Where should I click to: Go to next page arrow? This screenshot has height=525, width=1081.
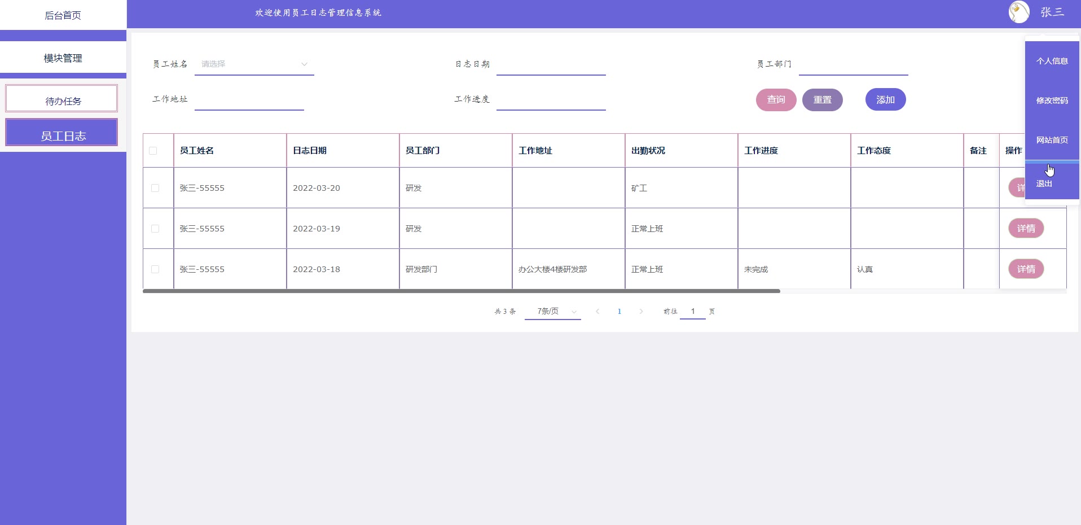[641, 312]
